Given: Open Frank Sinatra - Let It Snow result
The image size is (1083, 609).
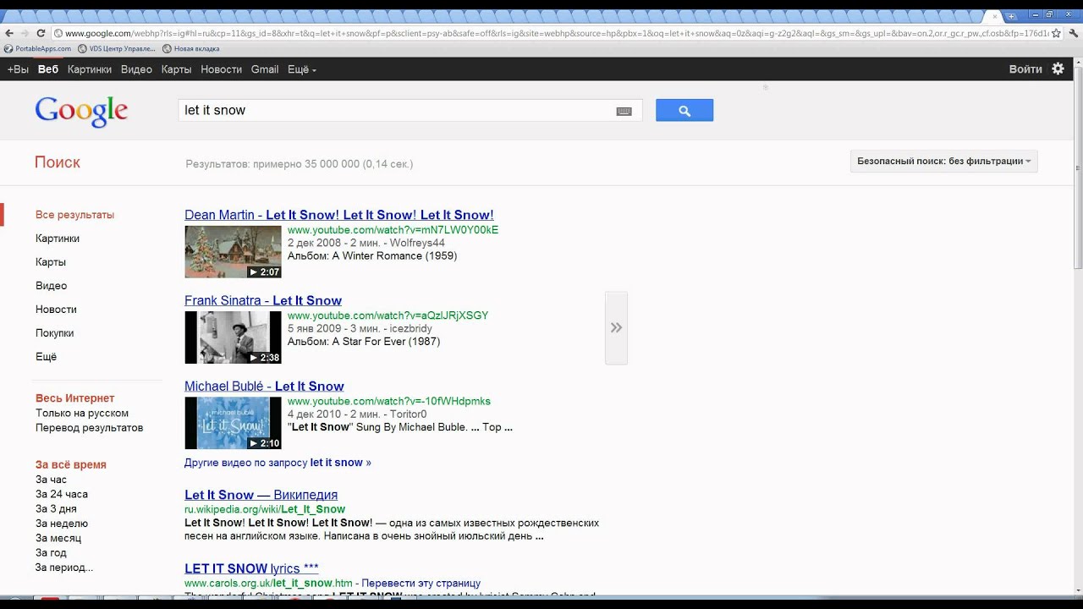Looking at the screenshot, I should click(x=263, y=300).
